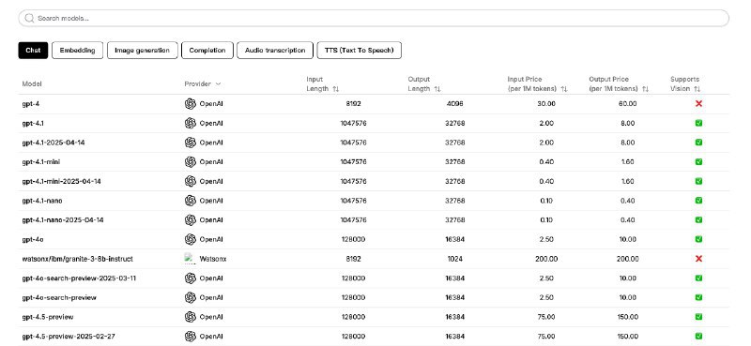Image resolution: width=751 pixels, height=346 pixels.
Task: Select the TTS (Text To Speech) tab
Action: click(360, 51)
